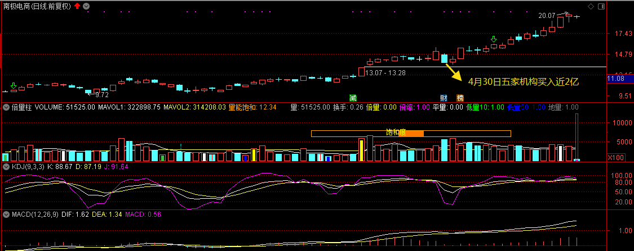Click the green down-arrow signal near 9.72 low
This screenshot has width=634, height=251.
tap(14, 85)
